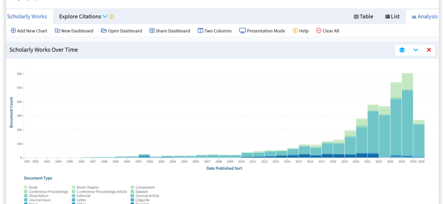445x204 pixels.
Task: Click the Help info icon
Action: point(295,31)
